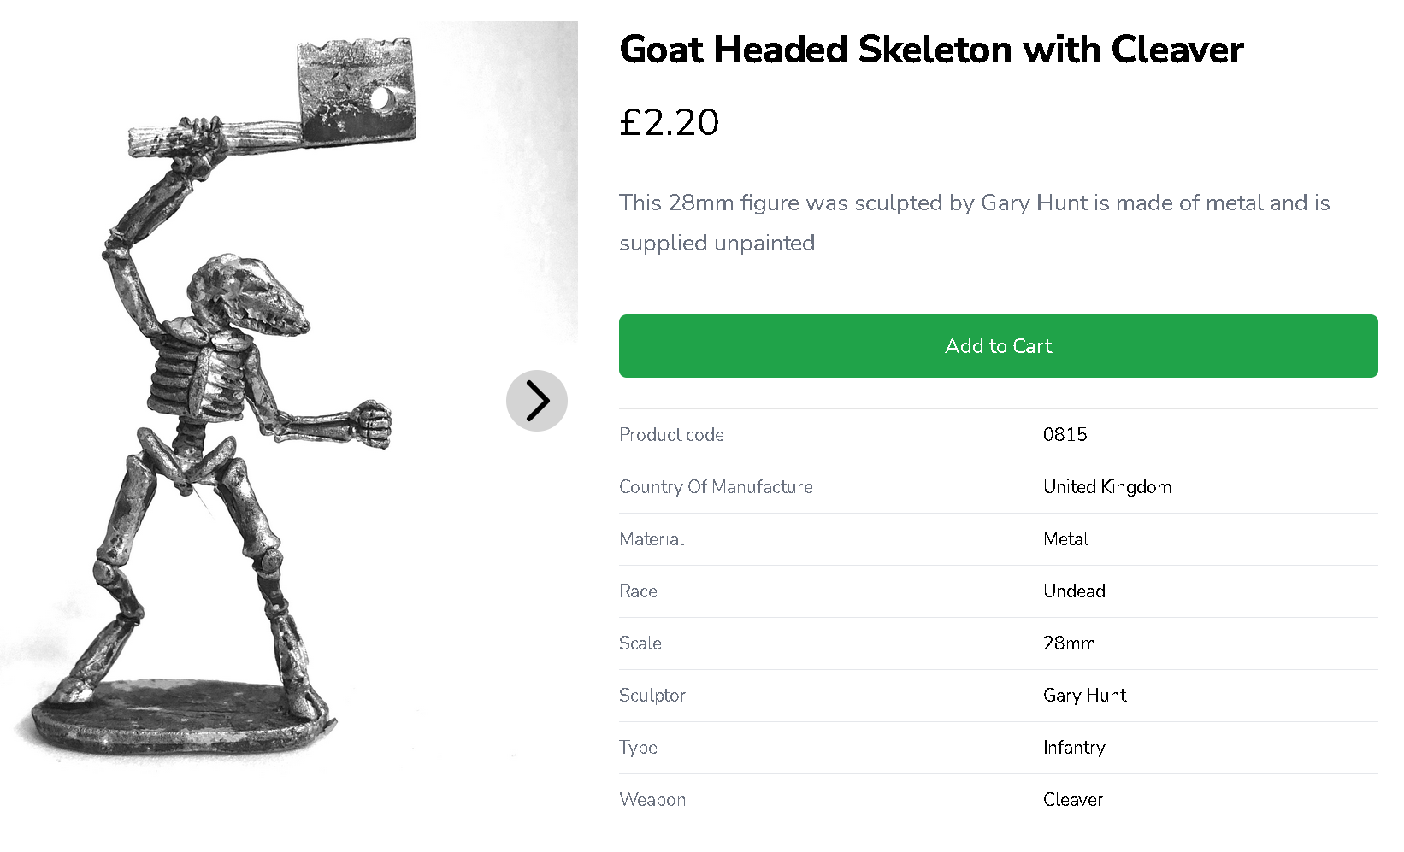Click Cleaver value in the Weapon row
Viewport: 1404px width, 852px height.
1072,800
